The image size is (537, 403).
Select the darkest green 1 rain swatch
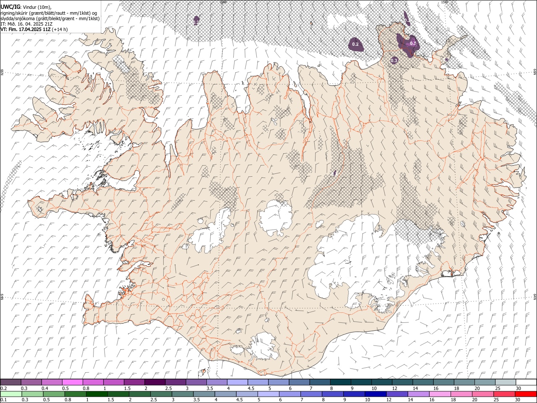click(97, 394)
